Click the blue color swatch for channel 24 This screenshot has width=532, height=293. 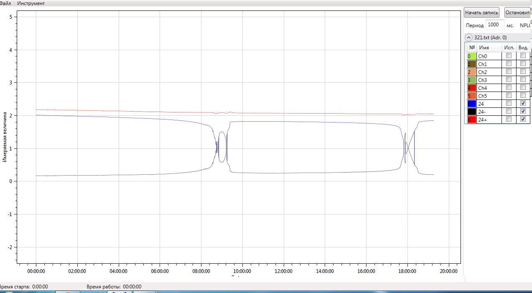[x=471, y=104]
